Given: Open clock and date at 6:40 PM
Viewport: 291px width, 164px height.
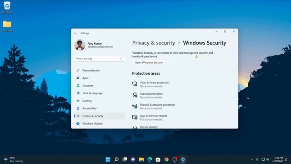Looking at the screenshot, I should tap(277, 159).
